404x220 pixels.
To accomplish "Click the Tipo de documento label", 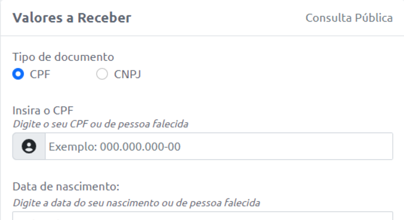I will (63, 57).
